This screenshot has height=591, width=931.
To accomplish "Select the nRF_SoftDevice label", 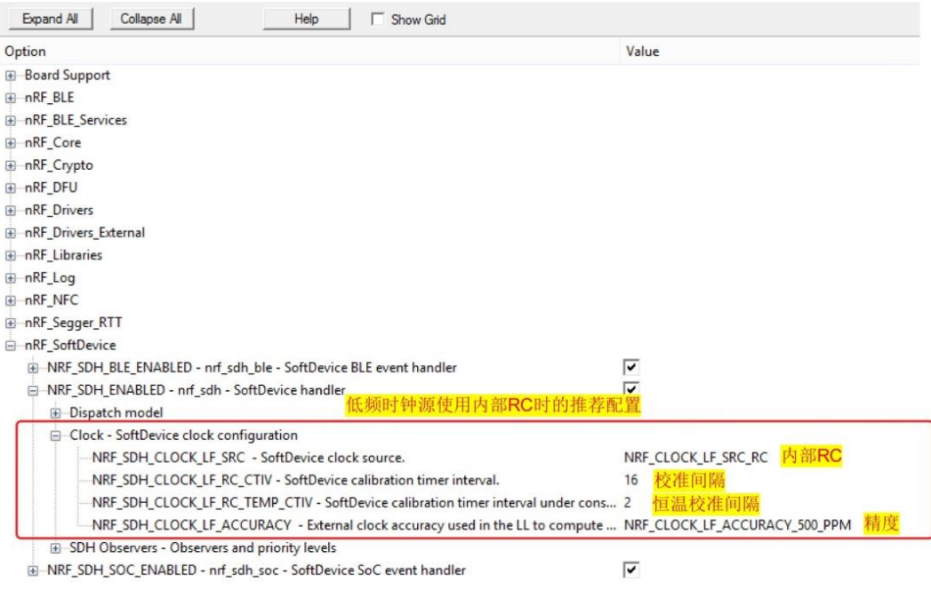I will tap(70, 346).
